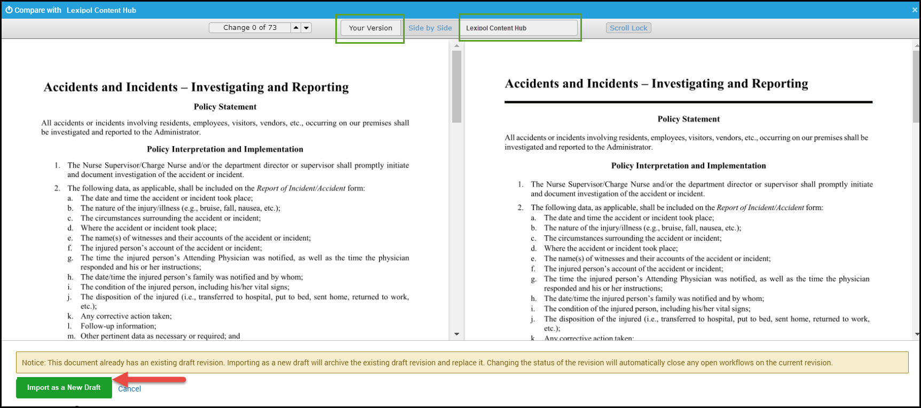
Task: Click left pane scrollbar thumb
Action: [456, 86]
